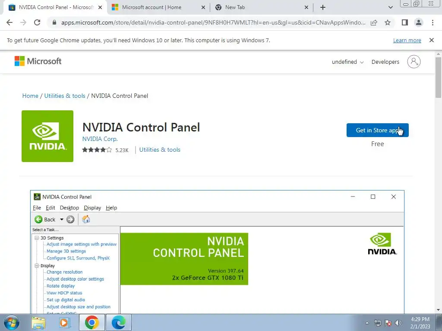Close the New Tab tab

coord(306,7)
